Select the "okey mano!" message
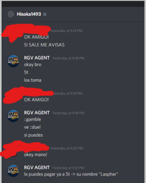 pos(36,154)
